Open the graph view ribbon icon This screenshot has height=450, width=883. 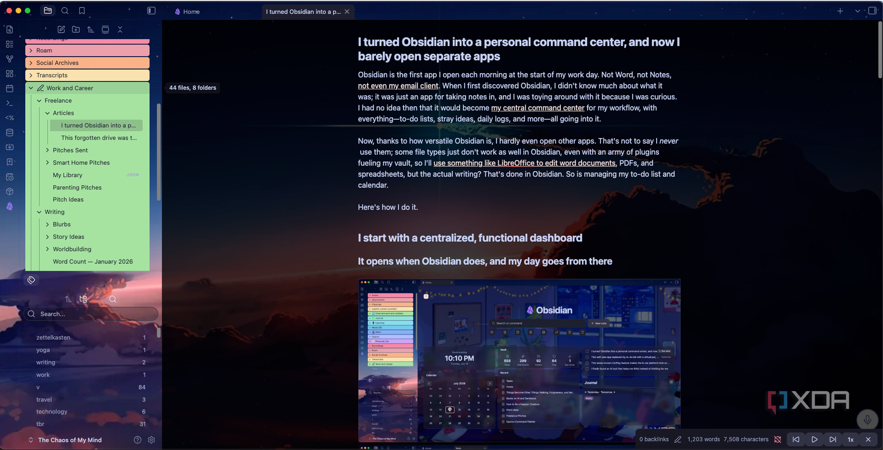click(x=10, y=59)
